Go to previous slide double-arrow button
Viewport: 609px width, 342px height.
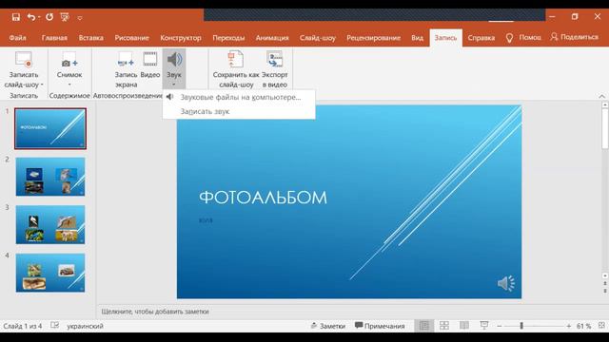click(605, 283)
